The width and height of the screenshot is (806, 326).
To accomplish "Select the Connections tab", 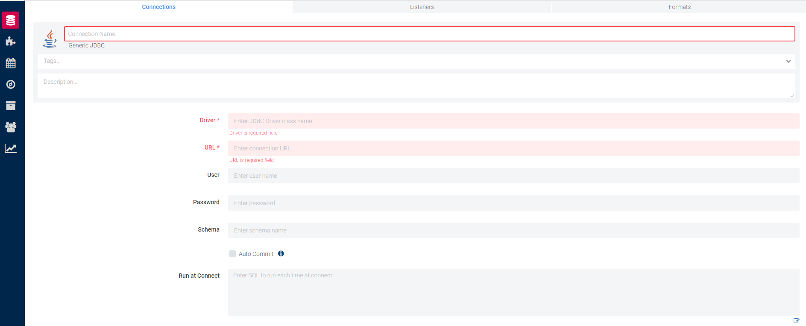I will pos(158,7).
